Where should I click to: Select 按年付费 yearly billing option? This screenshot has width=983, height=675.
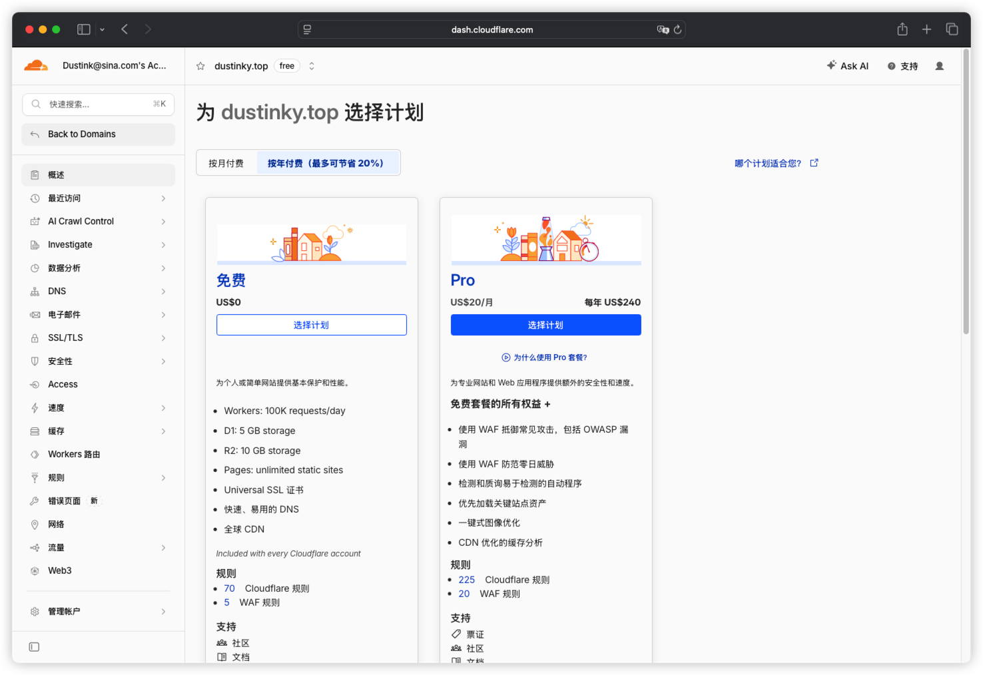326,163
